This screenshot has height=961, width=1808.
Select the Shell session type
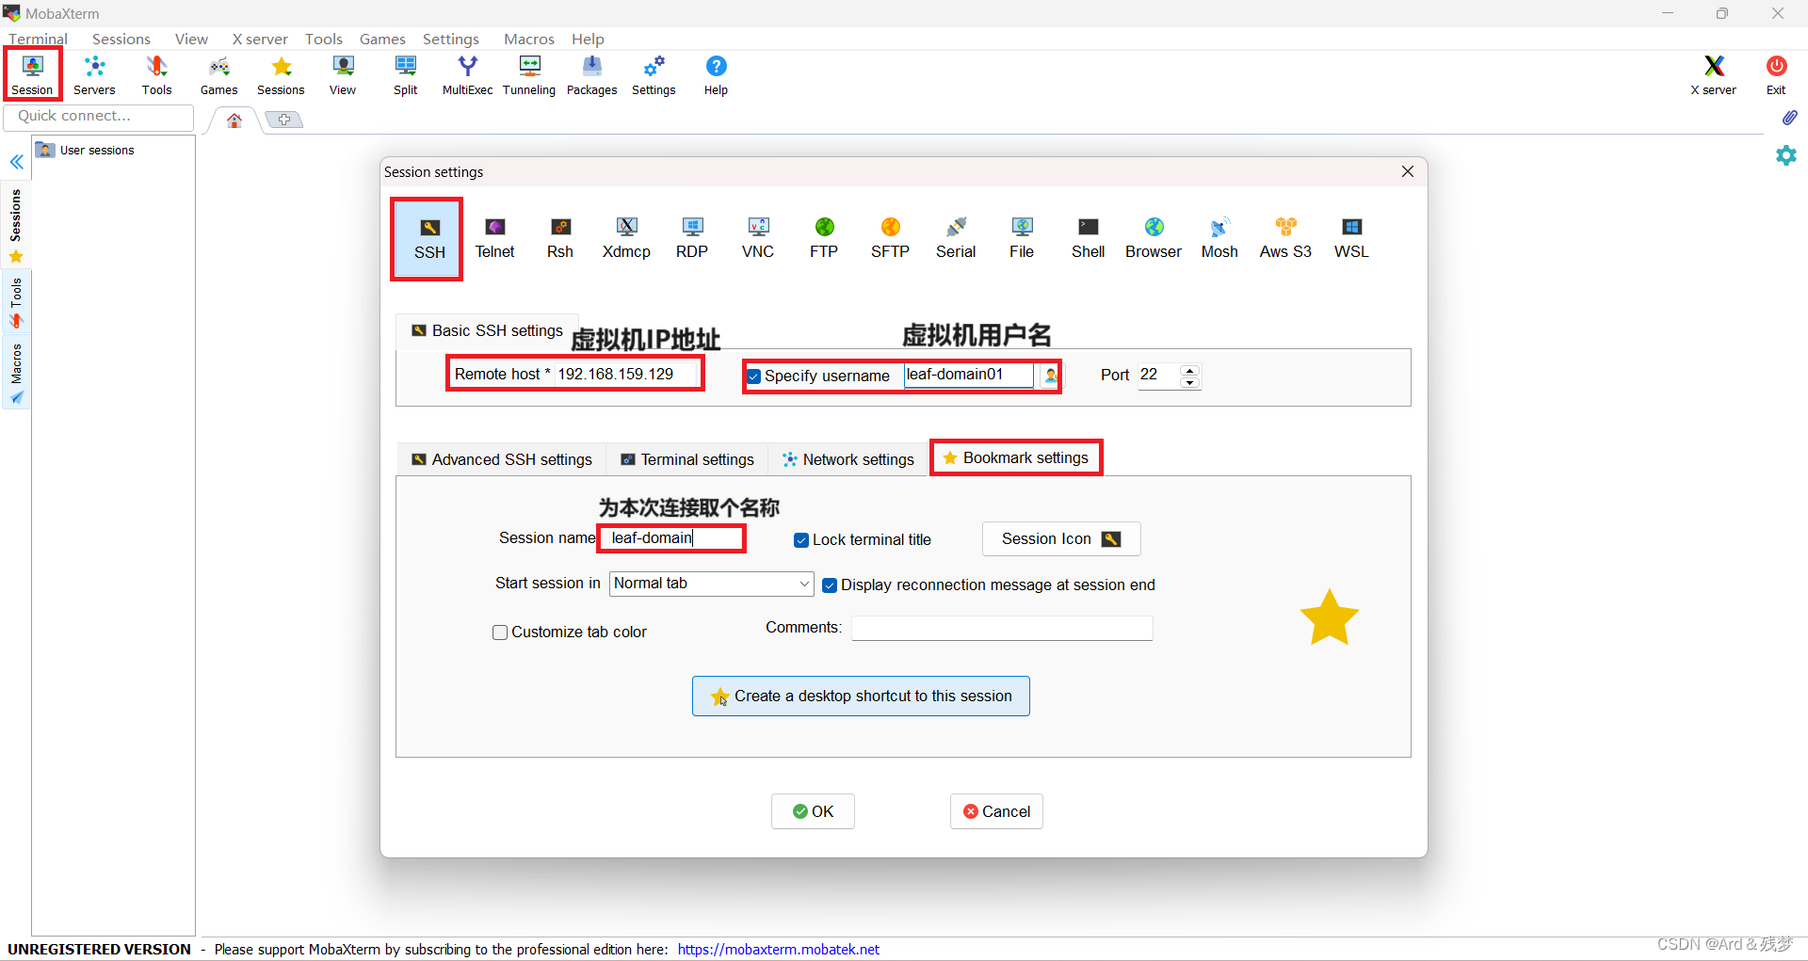click(1088, 239)
